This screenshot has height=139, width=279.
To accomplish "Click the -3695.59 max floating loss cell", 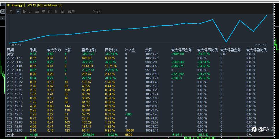I will (178, 54).
